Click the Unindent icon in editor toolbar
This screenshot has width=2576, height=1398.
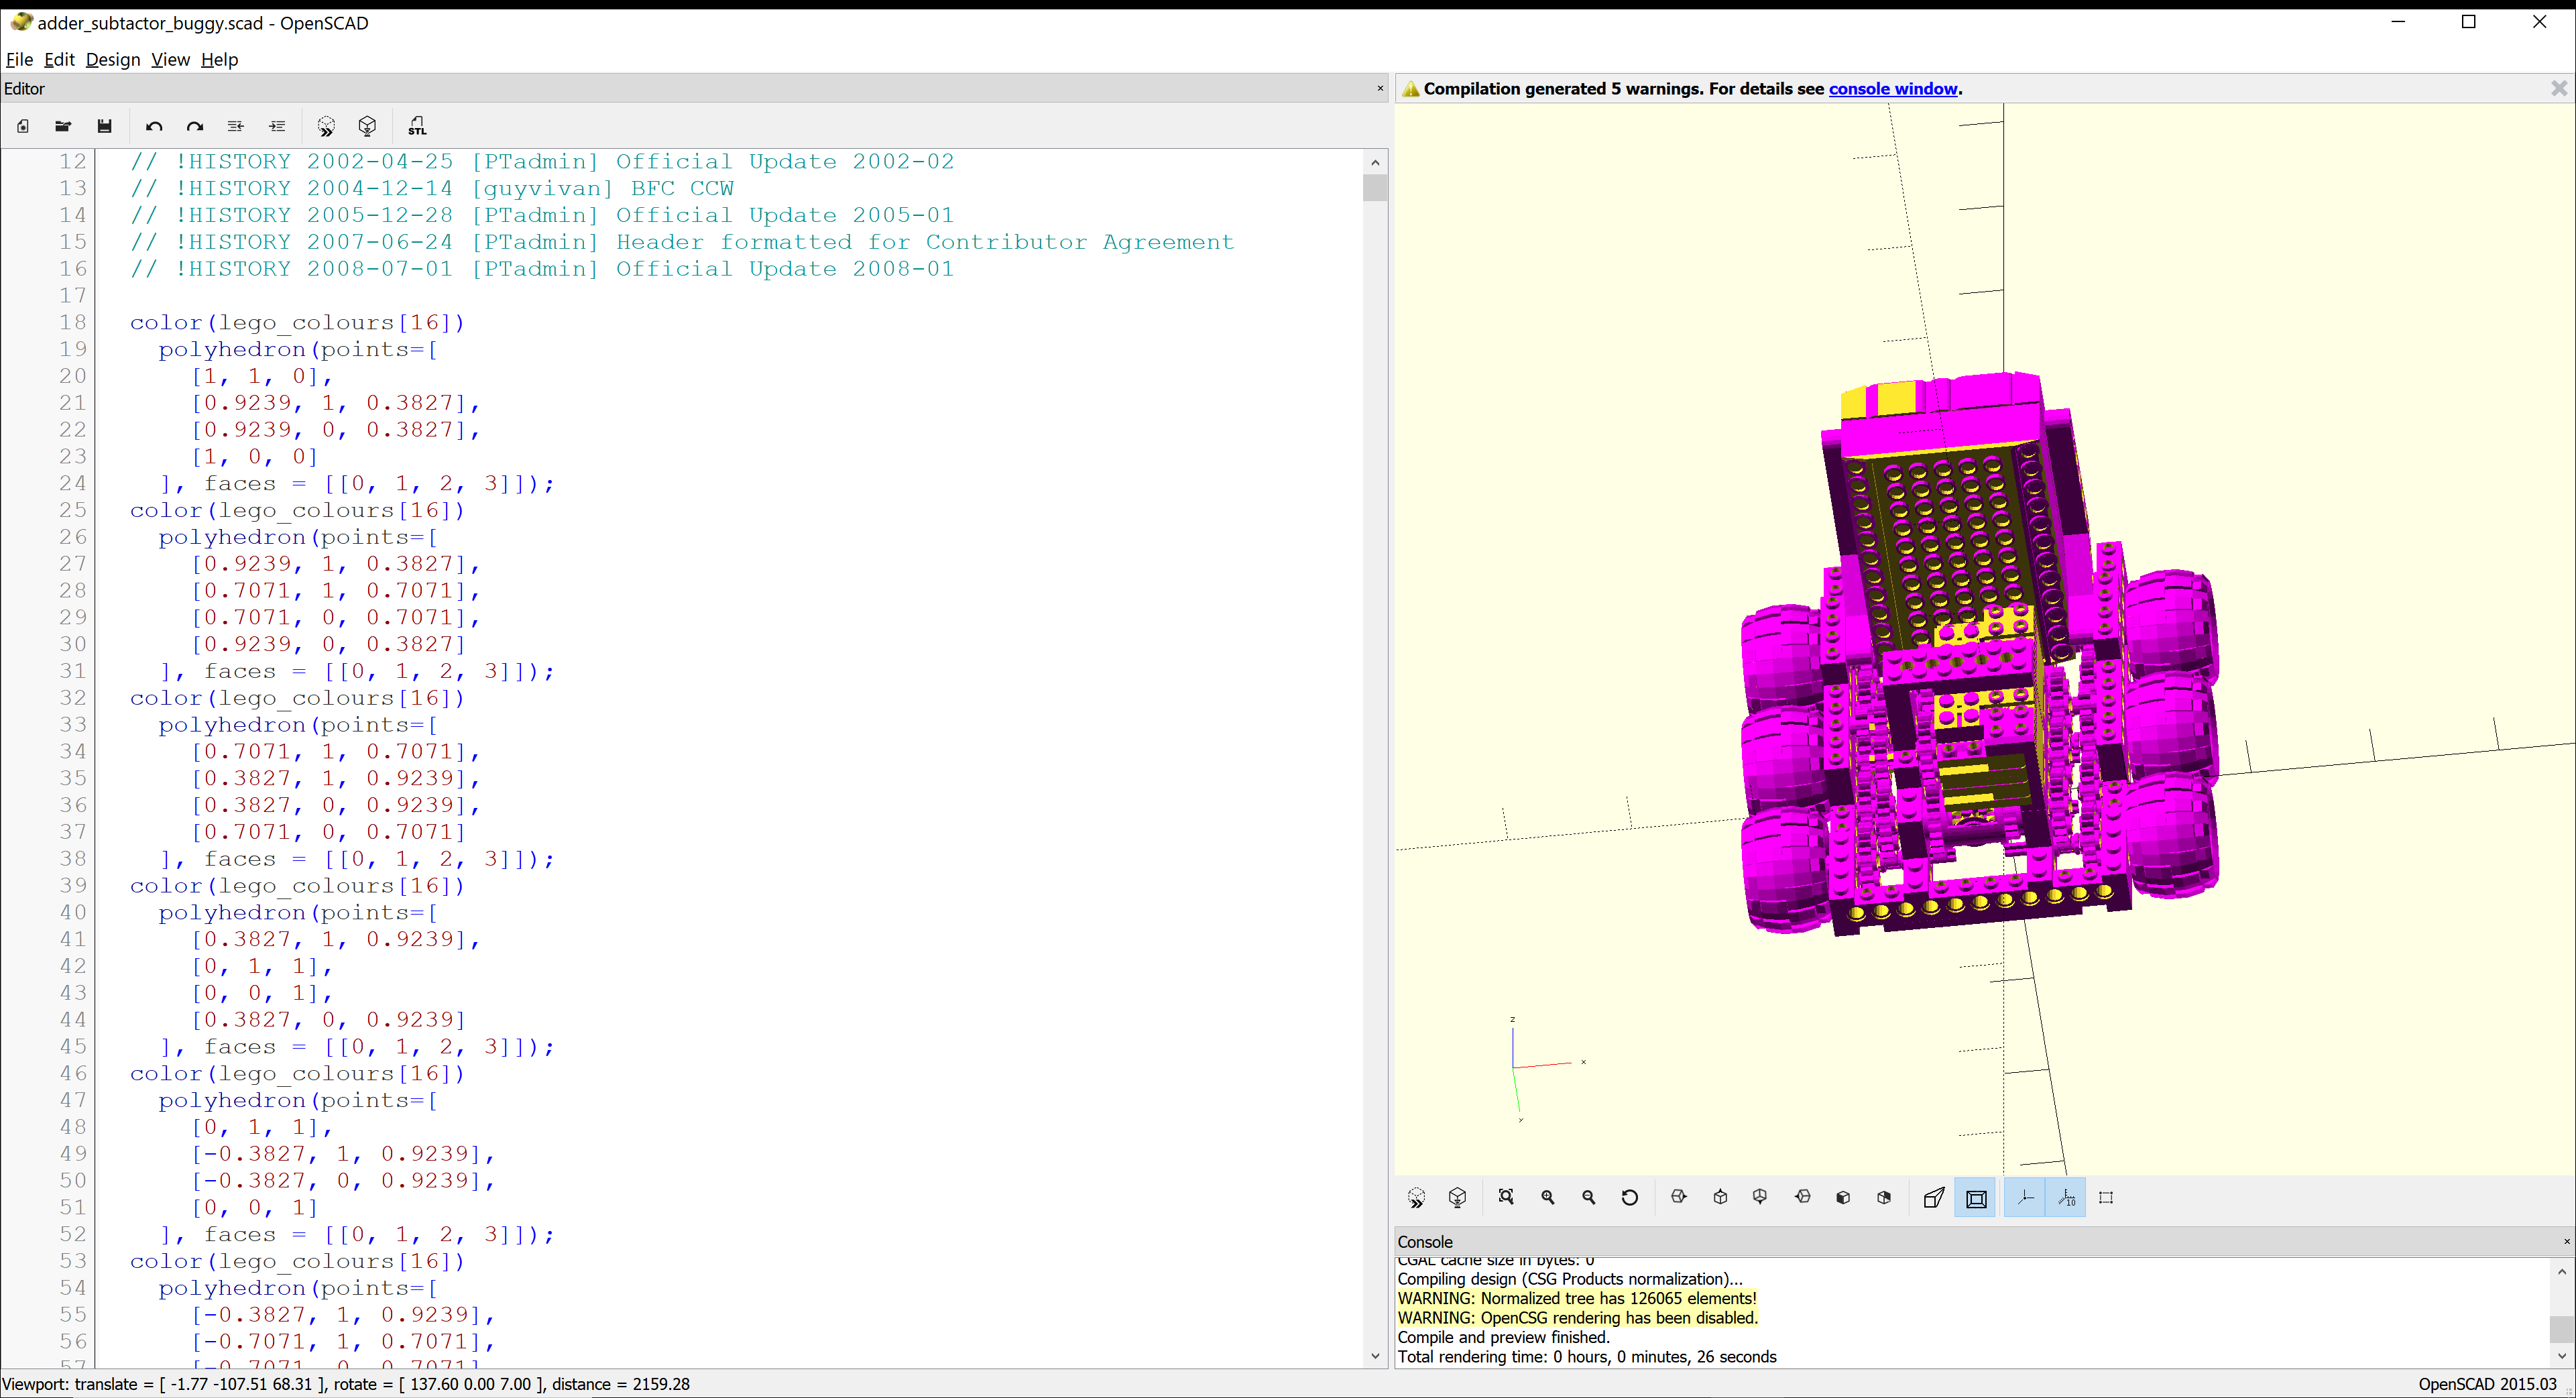236,126
